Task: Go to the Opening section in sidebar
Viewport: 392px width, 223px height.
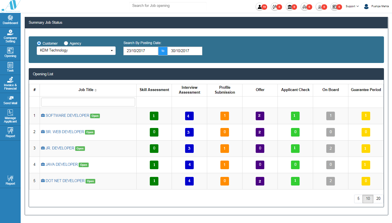Action: 10,53
